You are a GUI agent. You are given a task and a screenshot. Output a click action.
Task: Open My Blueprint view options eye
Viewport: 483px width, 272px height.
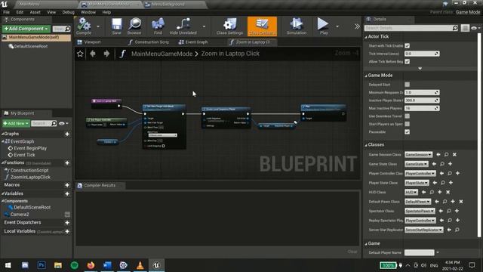pos(63,124)
